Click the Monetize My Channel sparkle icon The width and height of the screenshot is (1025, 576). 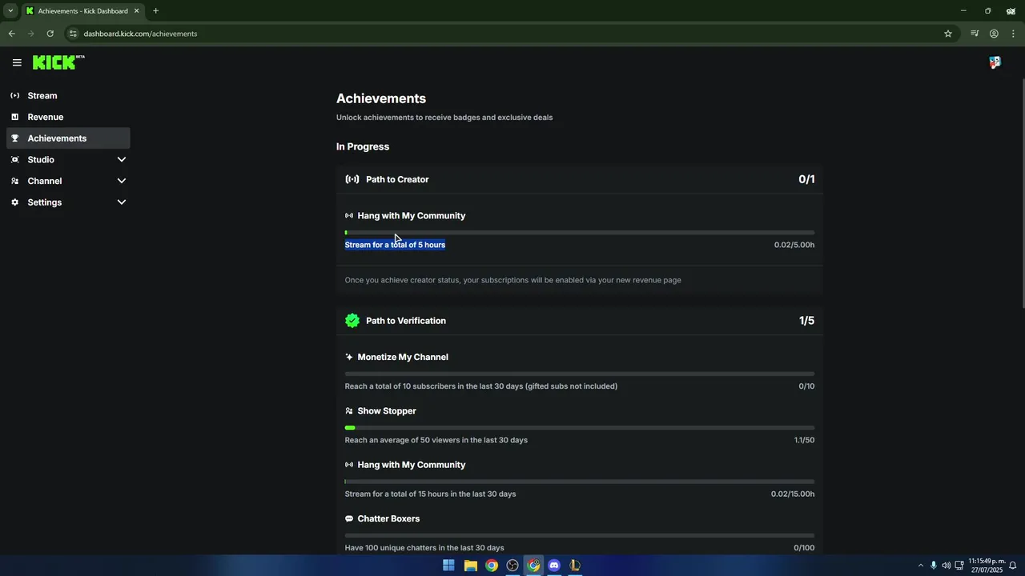349,357
